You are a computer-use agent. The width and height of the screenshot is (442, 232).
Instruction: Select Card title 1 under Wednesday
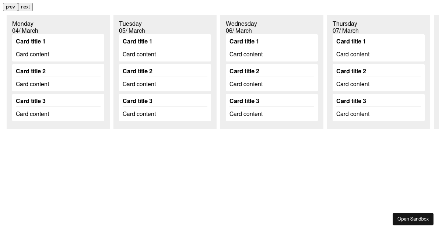244,41
